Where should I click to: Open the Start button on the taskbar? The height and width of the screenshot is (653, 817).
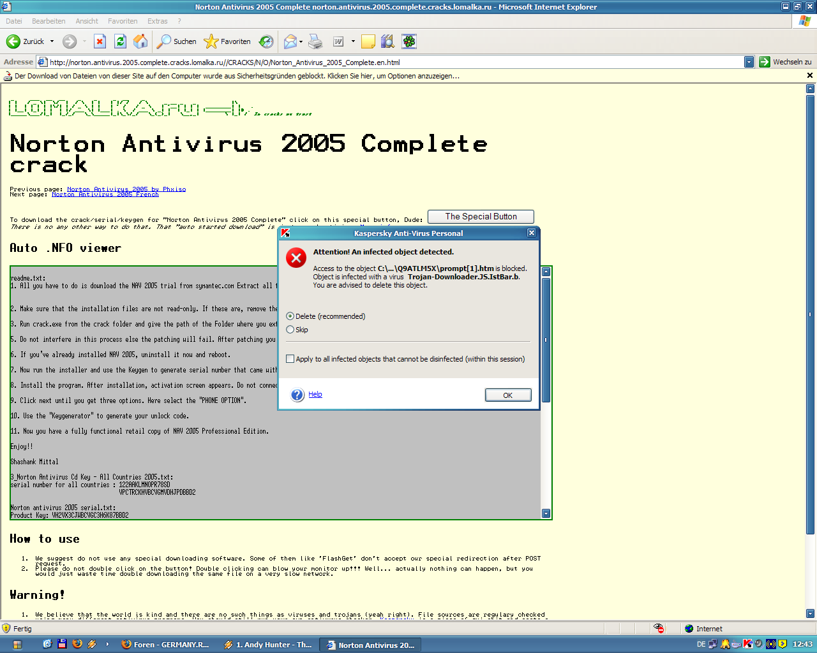pyautogui.click(x=17, y=644)
